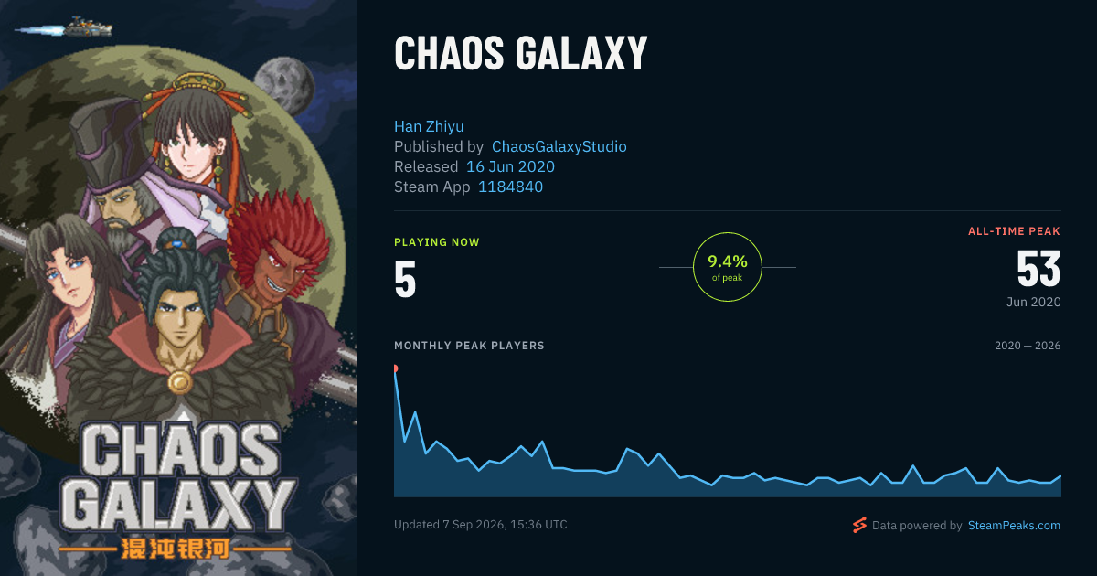Open Steam App ID 1184840 link
This screenshot has width=1097, height=576.
click(x=511, y=187)
